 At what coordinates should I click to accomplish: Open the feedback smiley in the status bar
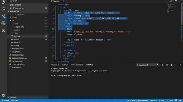[x=176, y=100]
